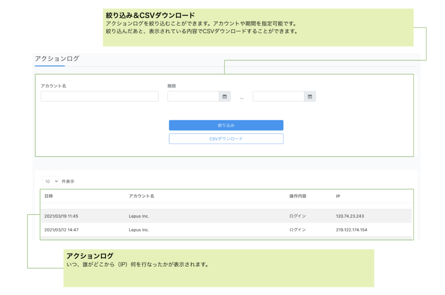Expand the 10 件表示 page size dropdown
The width and height of the screenshot is (445, 295).
[x=51, y=181]
